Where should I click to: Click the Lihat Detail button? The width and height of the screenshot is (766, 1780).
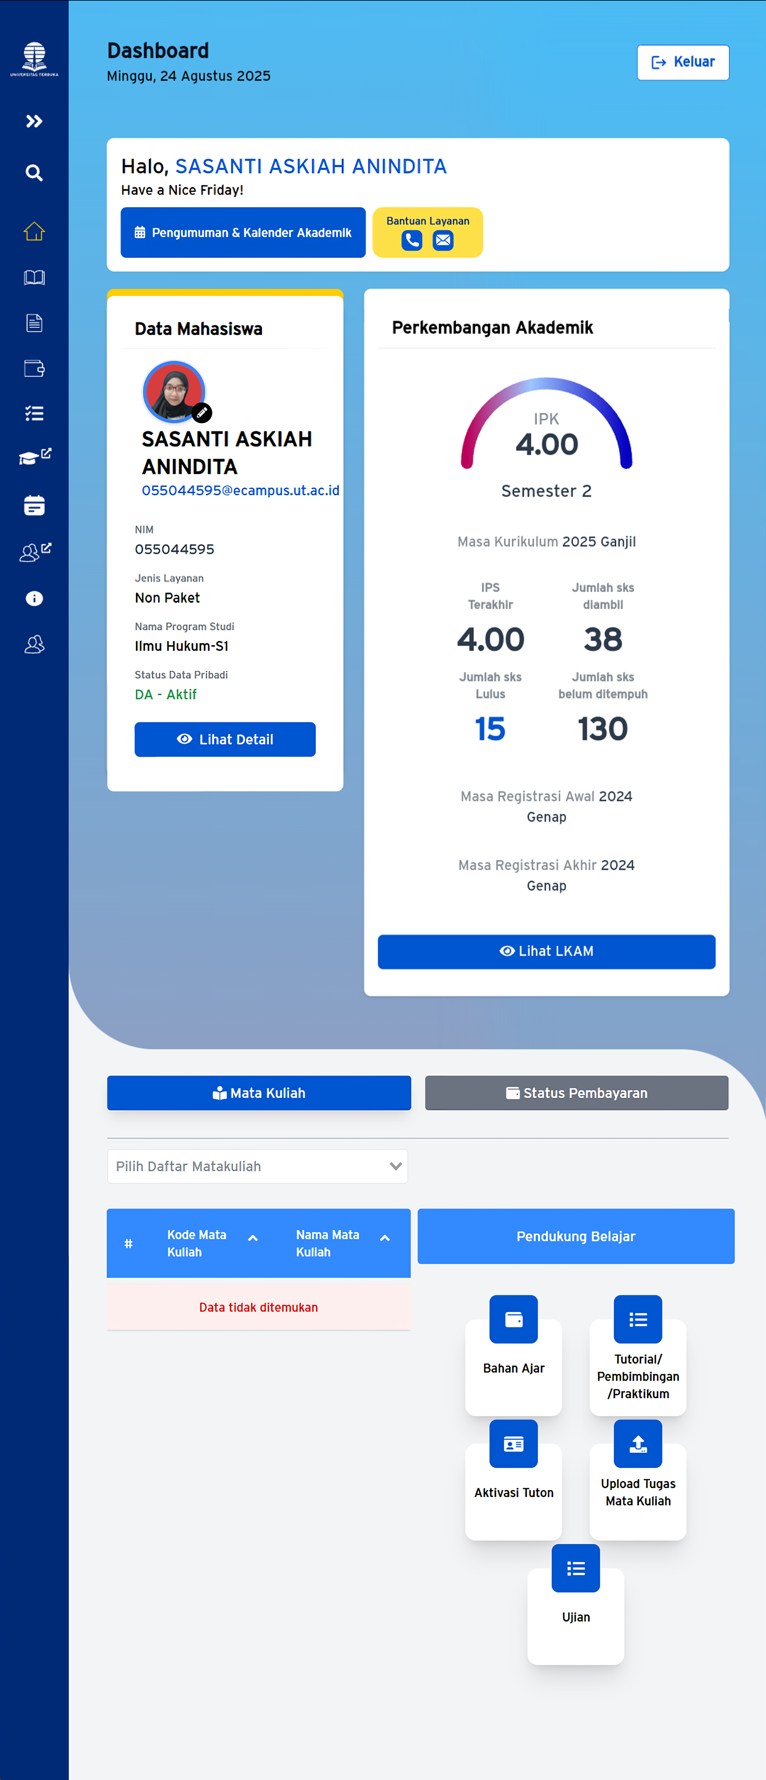[x=225, y=739]
